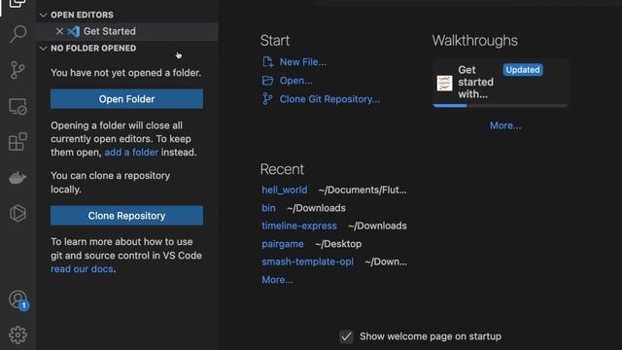
Task: Open the recent hell_world project
Action: pyautogui.click(x=284, y=191)
